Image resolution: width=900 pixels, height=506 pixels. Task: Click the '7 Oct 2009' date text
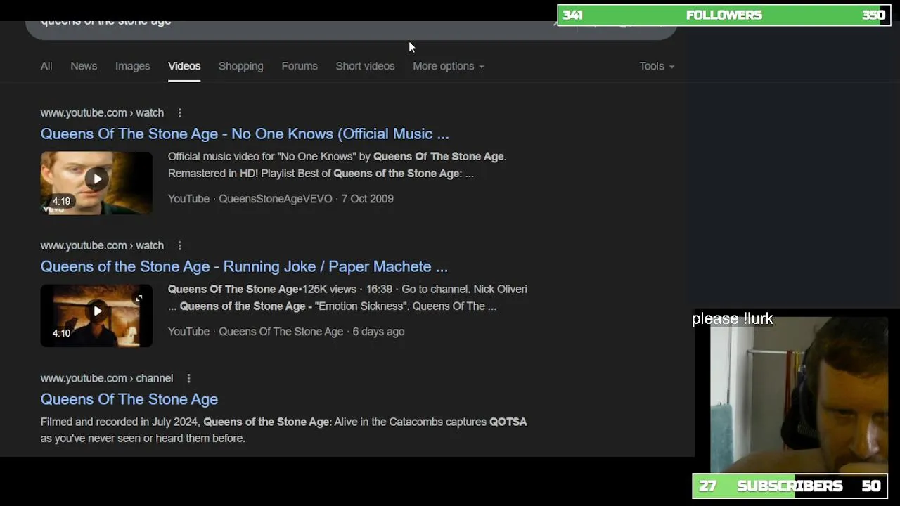[367, 199]
